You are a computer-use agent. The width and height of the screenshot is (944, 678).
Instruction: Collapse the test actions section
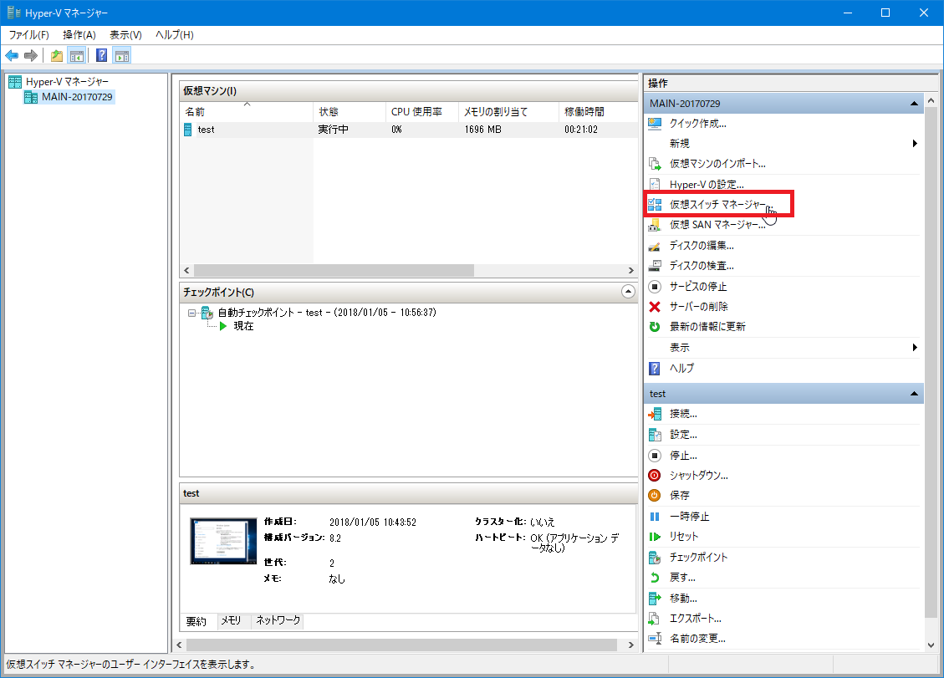(x=914, y=394)
